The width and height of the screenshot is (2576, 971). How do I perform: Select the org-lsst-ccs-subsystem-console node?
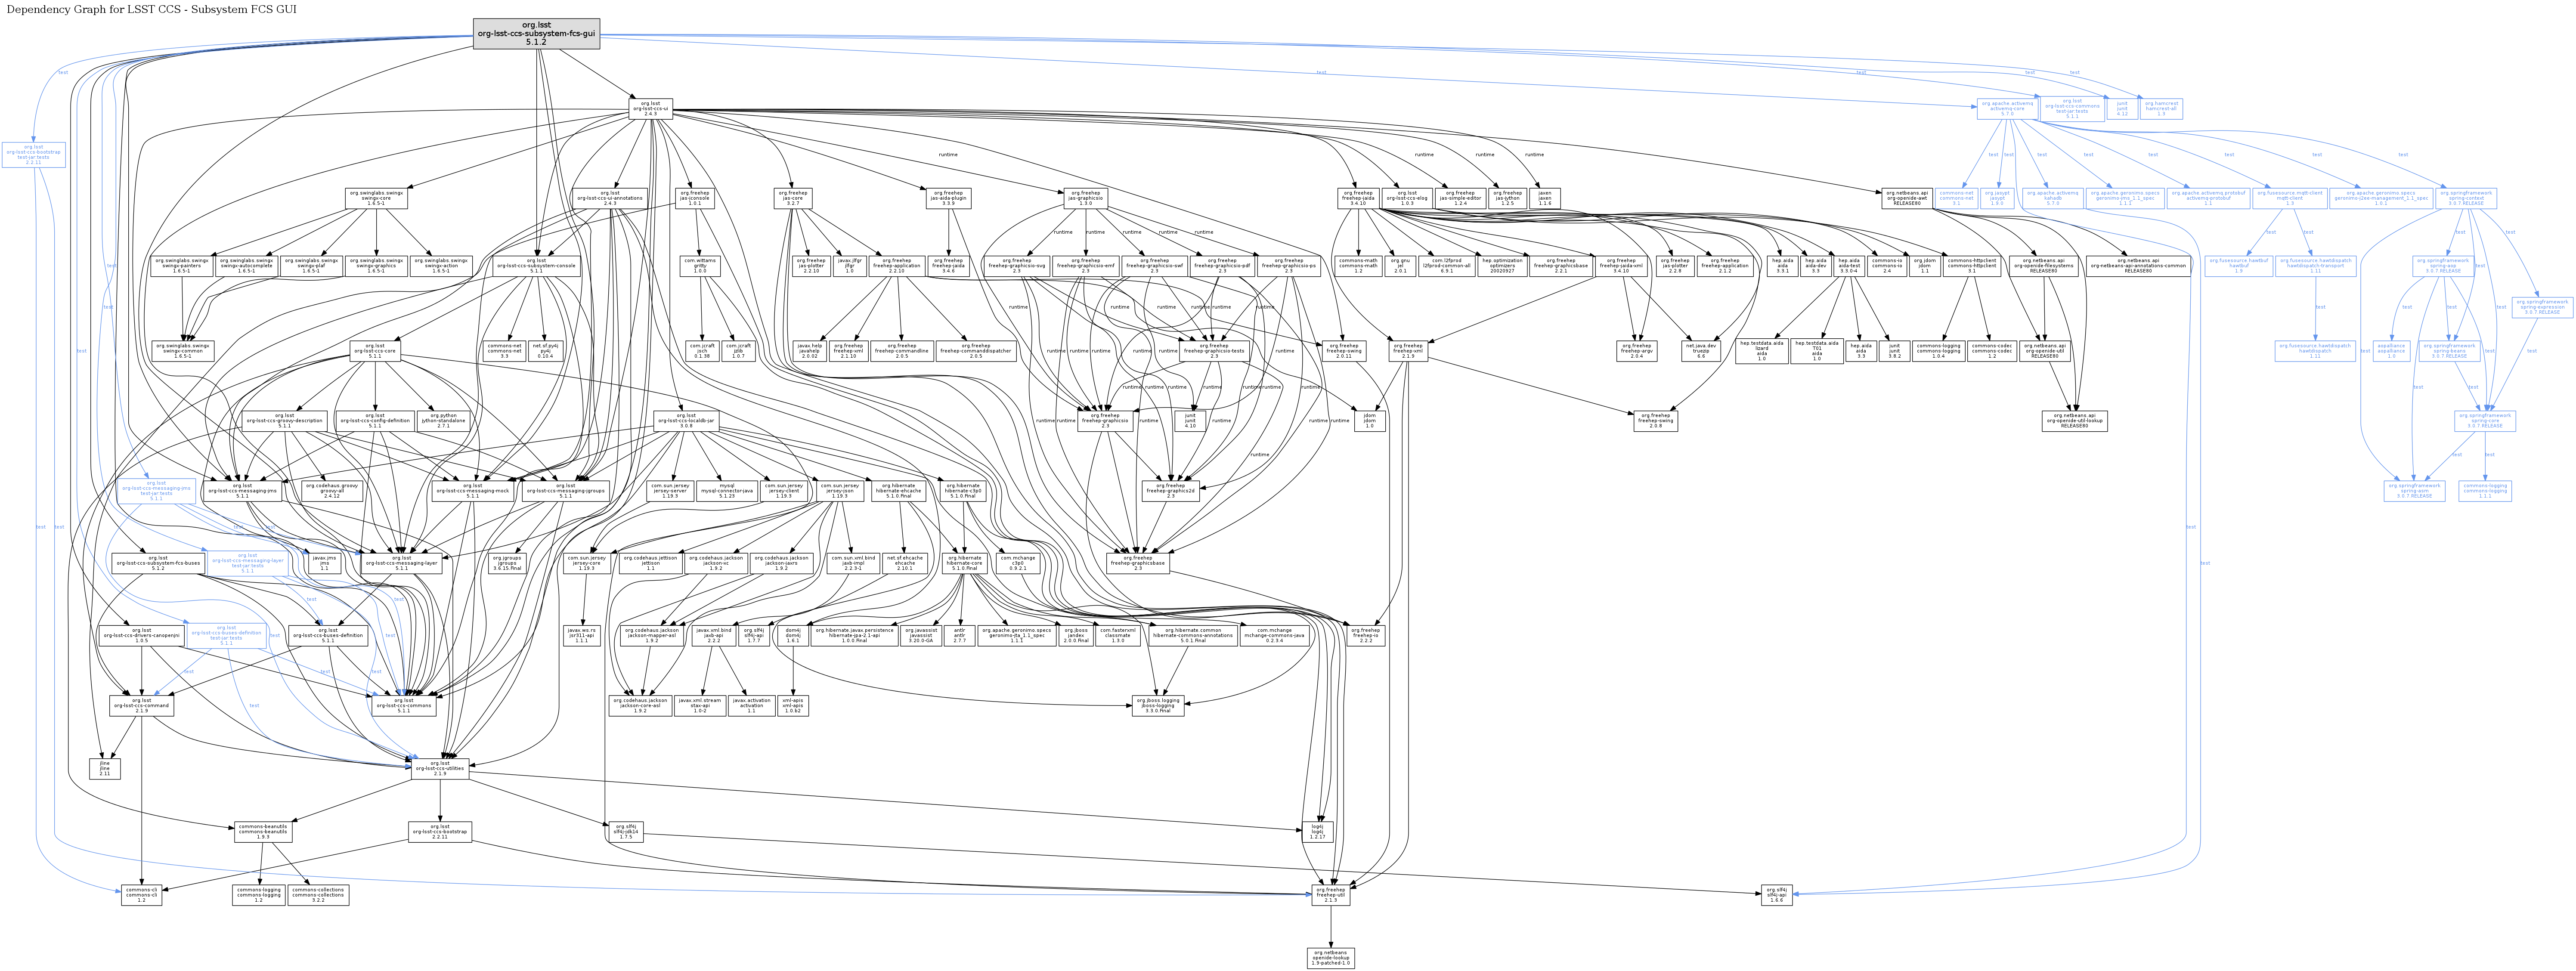coord(536,266)
